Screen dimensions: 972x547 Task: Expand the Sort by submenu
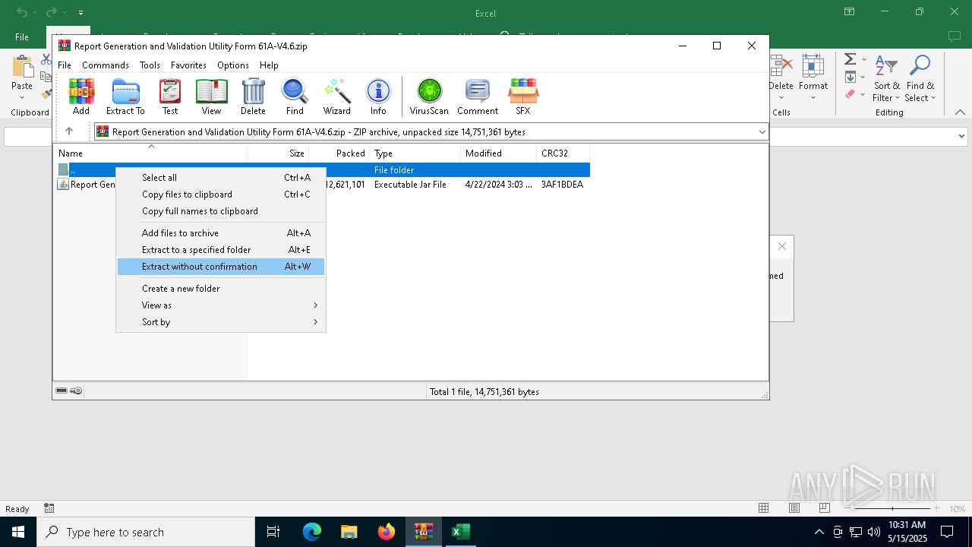pyautogui.click(x=221, y=322)
